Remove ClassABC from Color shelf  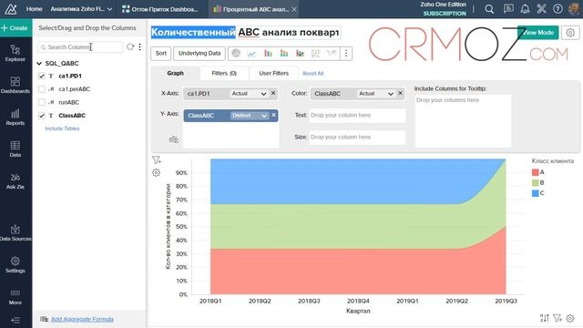(x=401, y=93)
